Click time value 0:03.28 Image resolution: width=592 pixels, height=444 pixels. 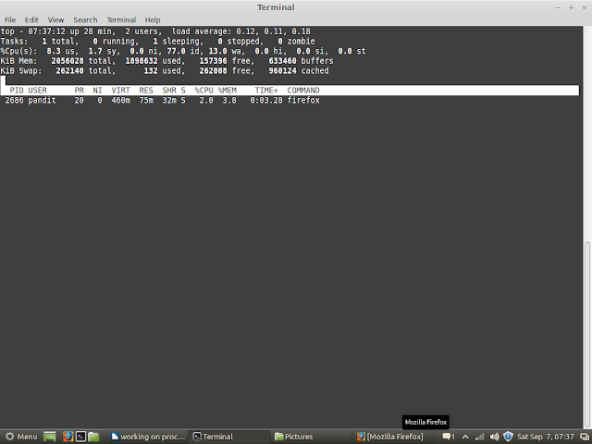click(266, 100)
